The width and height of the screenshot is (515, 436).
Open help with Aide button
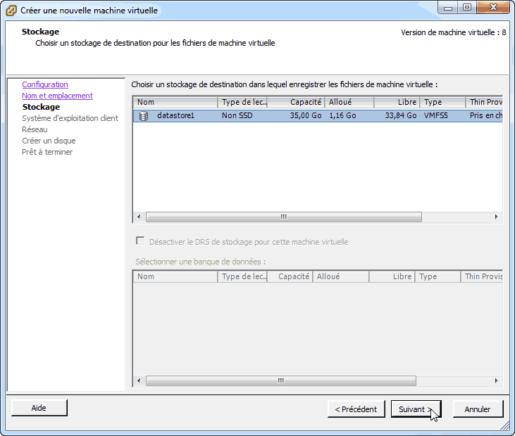pyautogui.click(x=39, y=408)
